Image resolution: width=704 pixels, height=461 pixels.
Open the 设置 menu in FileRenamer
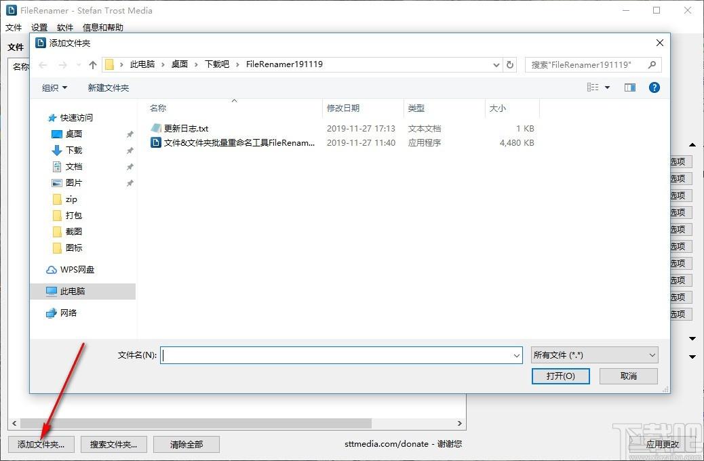(39, 27)
